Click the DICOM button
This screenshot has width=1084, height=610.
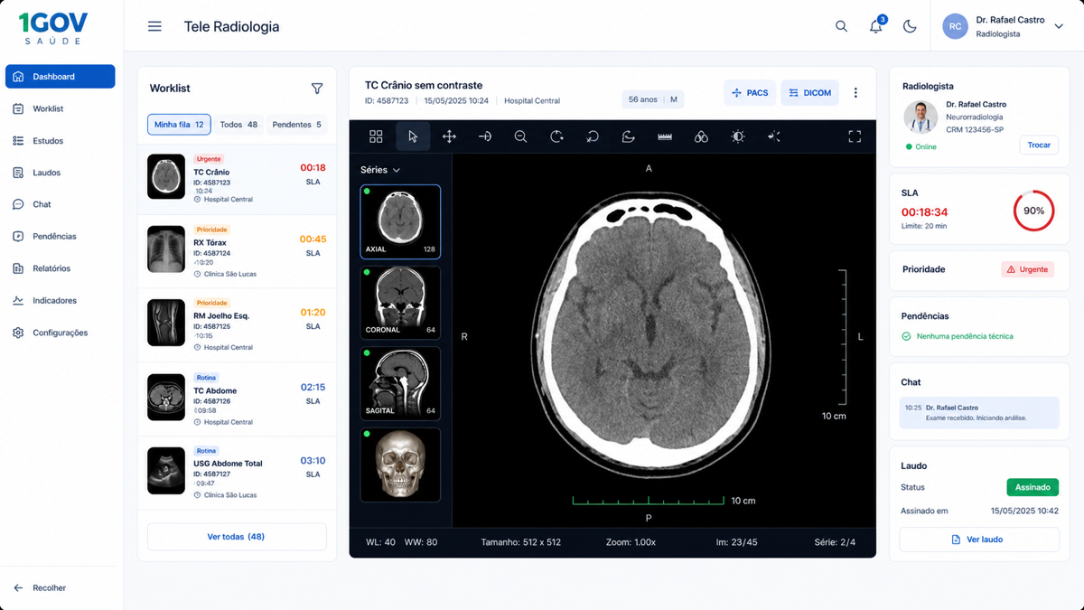click(809, 93)
